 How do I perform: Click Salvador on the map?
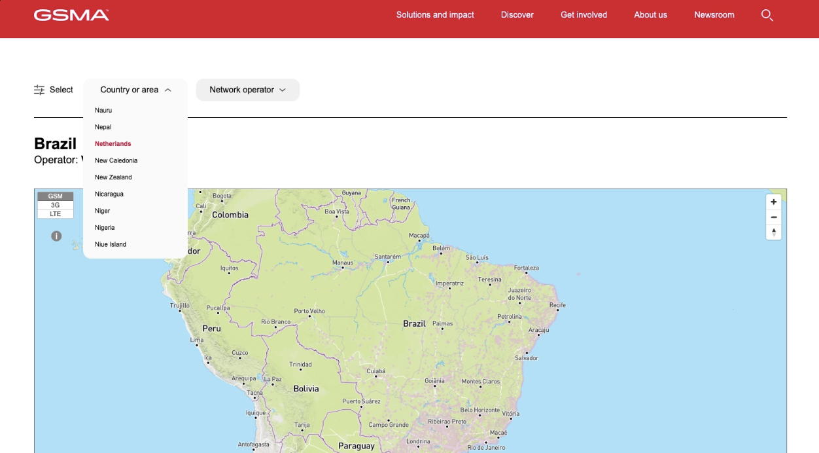point(527,358)
